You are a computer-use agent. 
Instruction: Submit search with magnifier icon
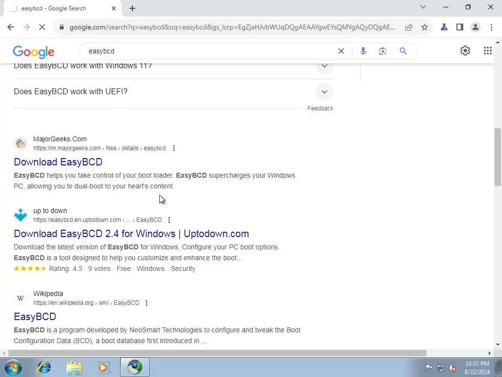tap(403, 51)
